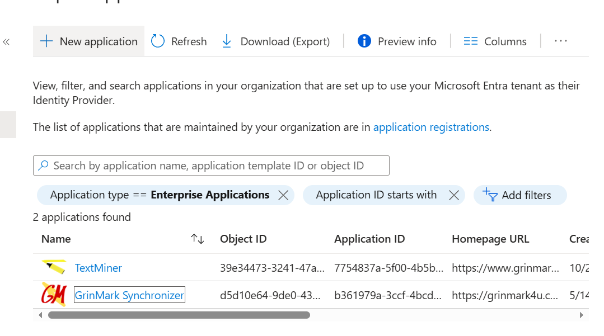
Task: Remove the Application ID starts with filter
Action: click(x=454, y=195)
